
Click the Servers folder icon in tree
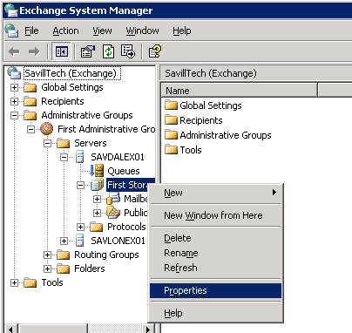tap(63, 143)
